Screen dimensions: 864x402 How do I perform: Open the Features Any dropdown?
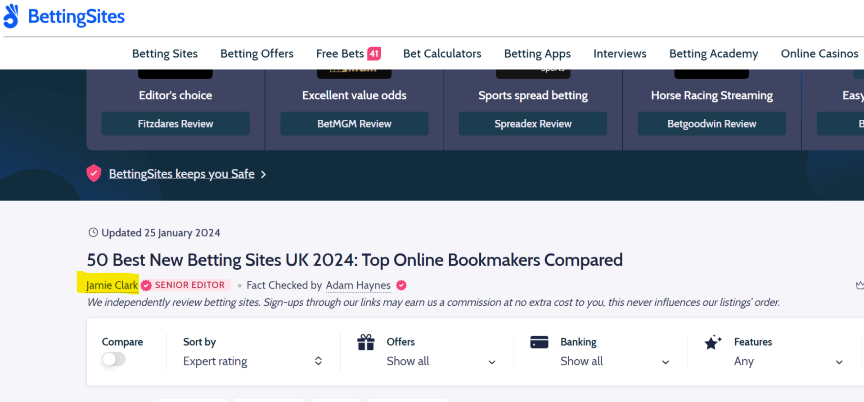coord(787,361)
